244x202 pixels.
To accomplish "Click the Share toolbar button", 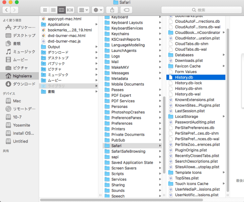I will (112, 10).
